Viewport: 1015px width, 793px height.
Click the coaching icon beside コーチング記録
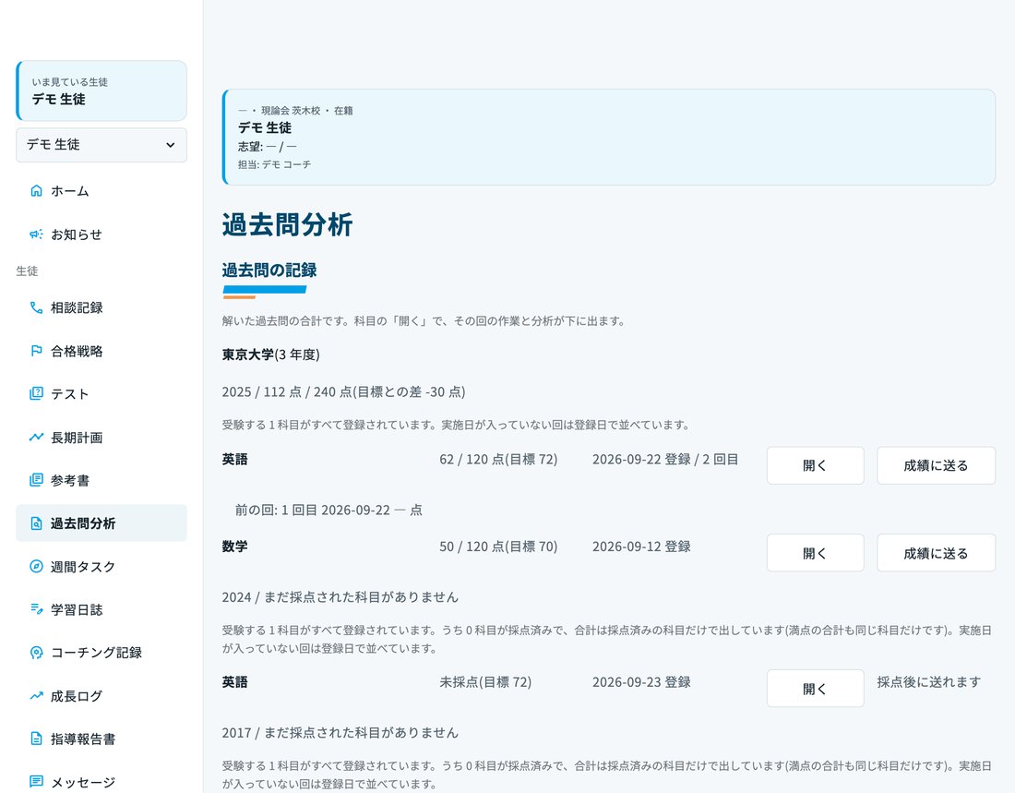click(36, 653)
